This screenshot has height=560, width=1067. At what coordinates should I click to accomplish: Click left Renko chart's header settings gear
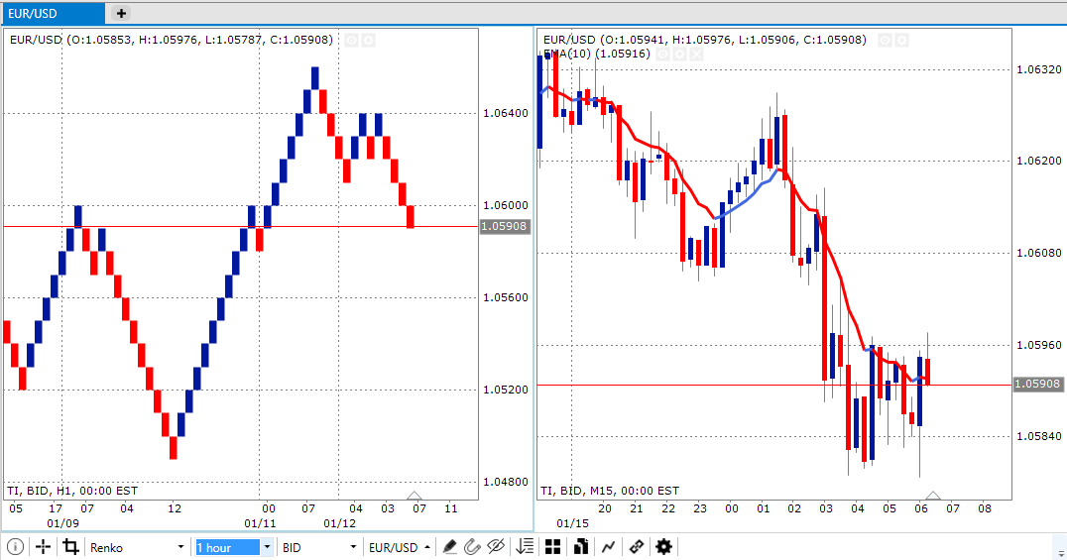[x=368, y=41]
